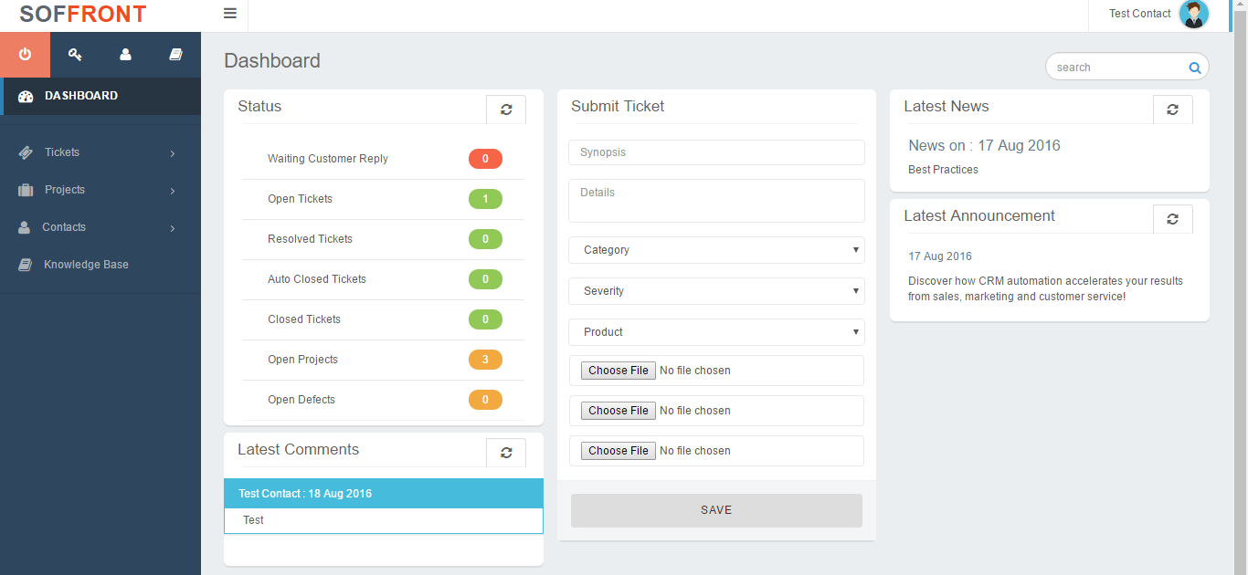Click the book icon in the top toolbar
Image resolution: width=1248 pixels, height=575 pixels.
click(175, 55)
